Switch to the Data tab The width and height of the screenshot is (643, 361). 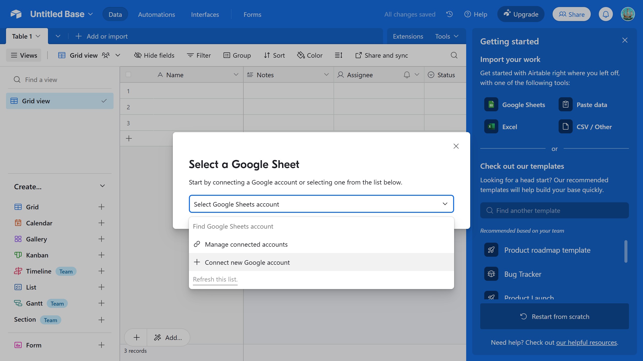click(115, 14)
